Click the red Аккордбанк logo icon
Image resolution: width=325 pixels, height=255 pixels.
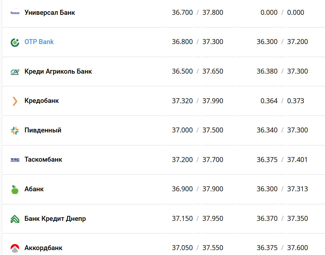click(15, 248)
